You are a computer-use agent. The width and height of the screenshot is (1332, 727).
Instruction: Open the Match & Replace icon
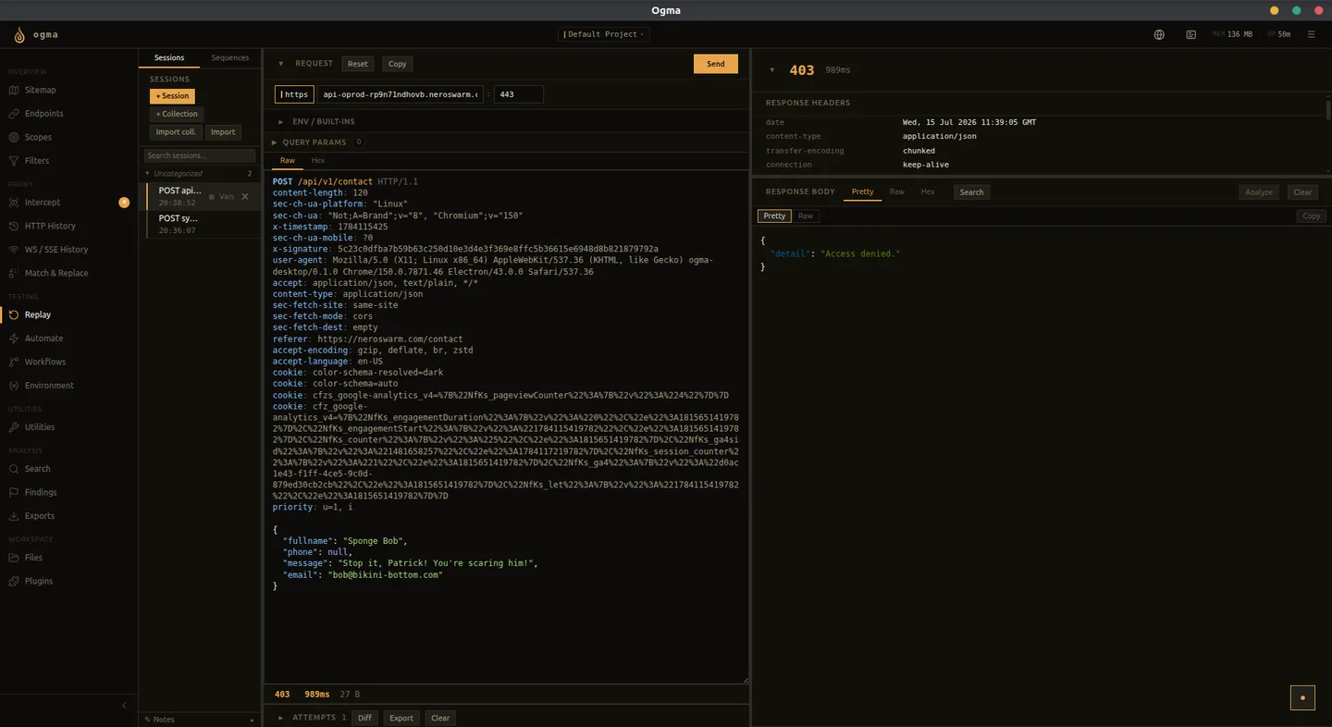(14, 273)
